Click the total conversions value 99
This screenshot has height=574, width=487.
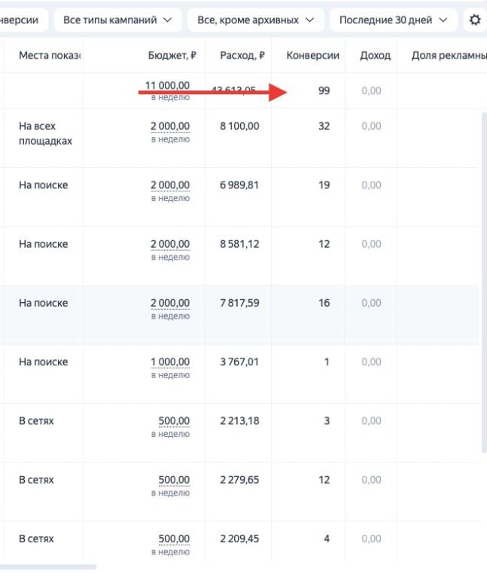(324, 90)
